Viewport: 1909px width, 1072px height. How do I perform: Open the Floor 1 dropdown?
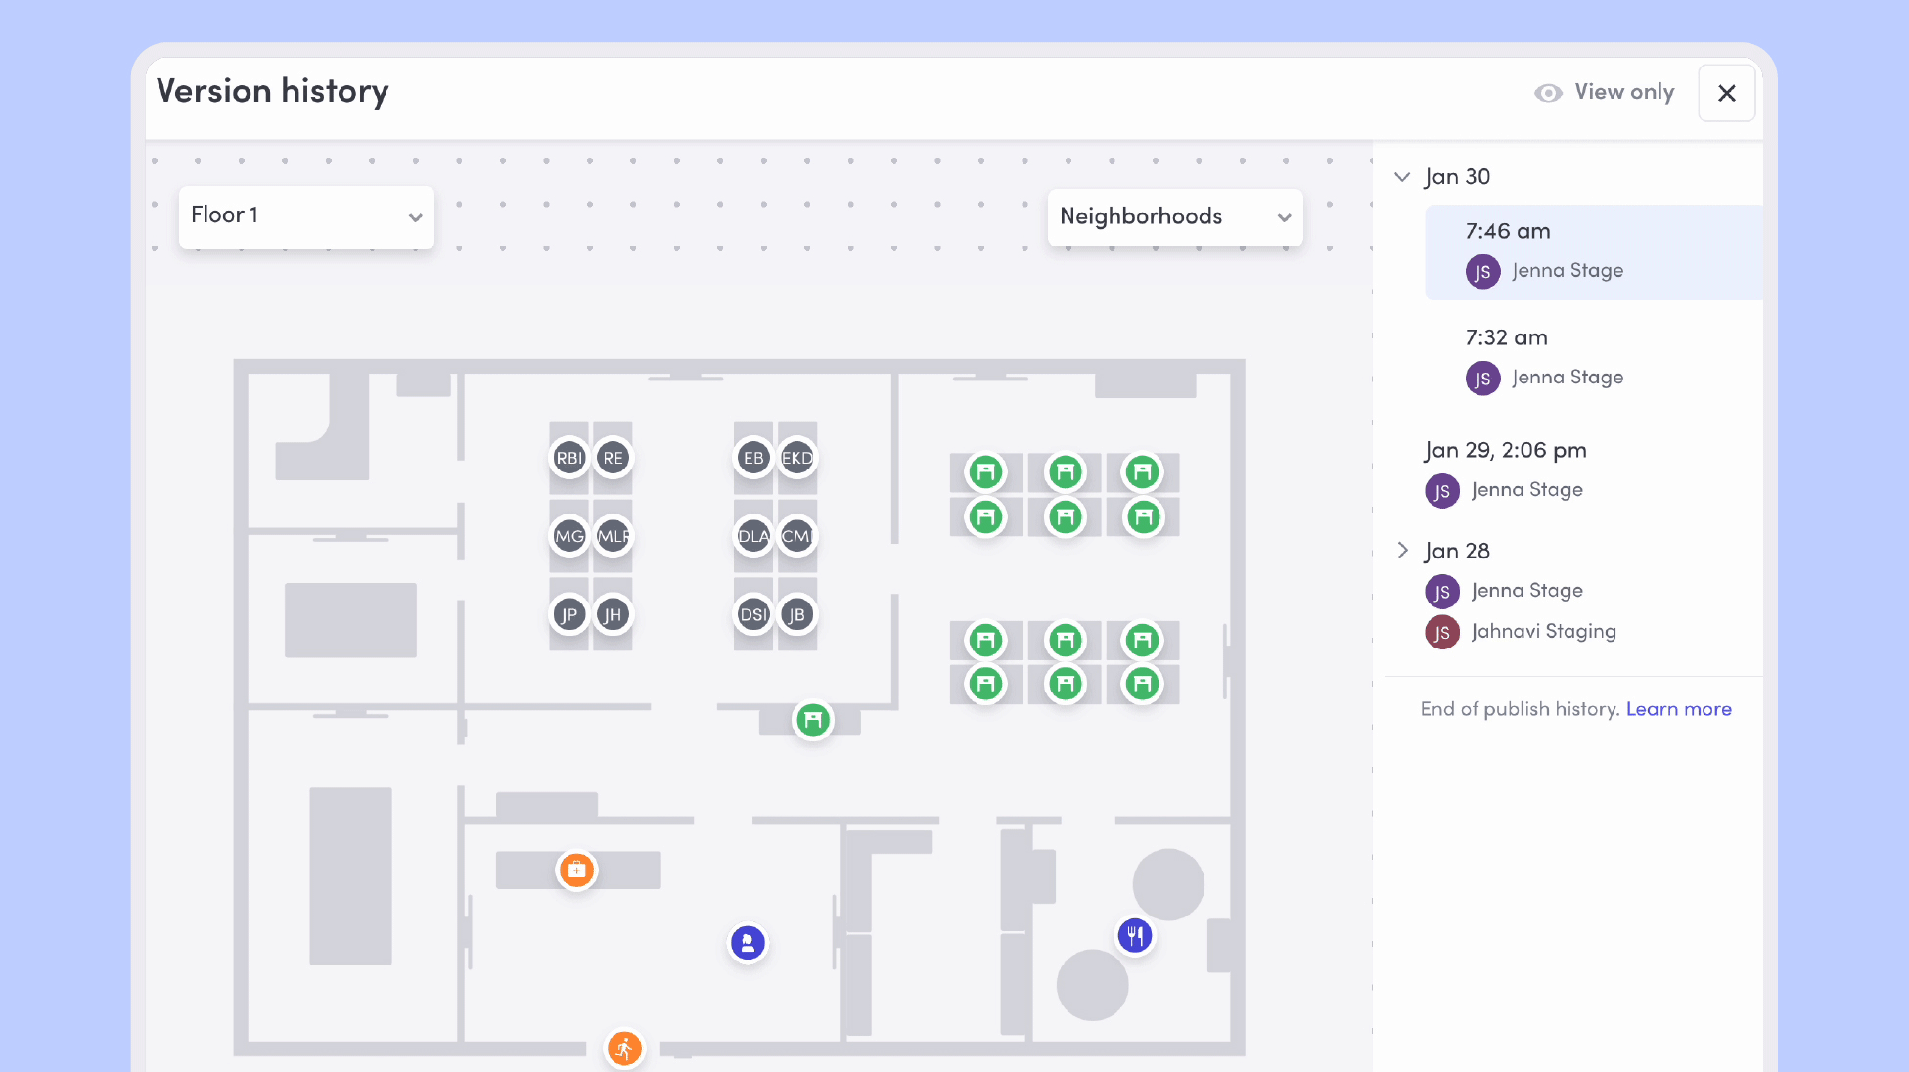(306, 216)
